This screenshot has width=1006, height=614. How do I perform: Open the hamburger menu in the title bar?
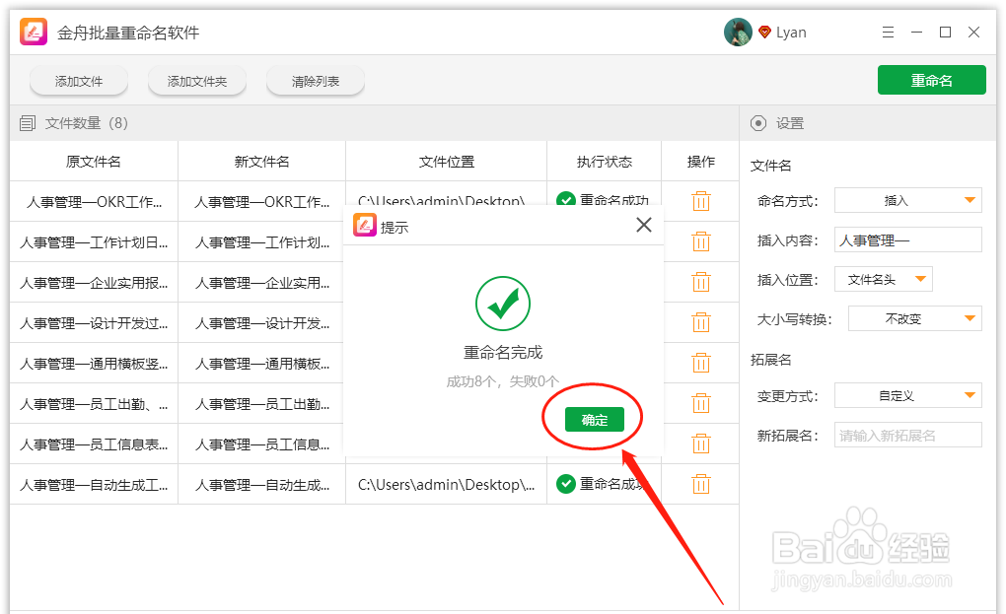pyautogui.click(x=888, y=31)
